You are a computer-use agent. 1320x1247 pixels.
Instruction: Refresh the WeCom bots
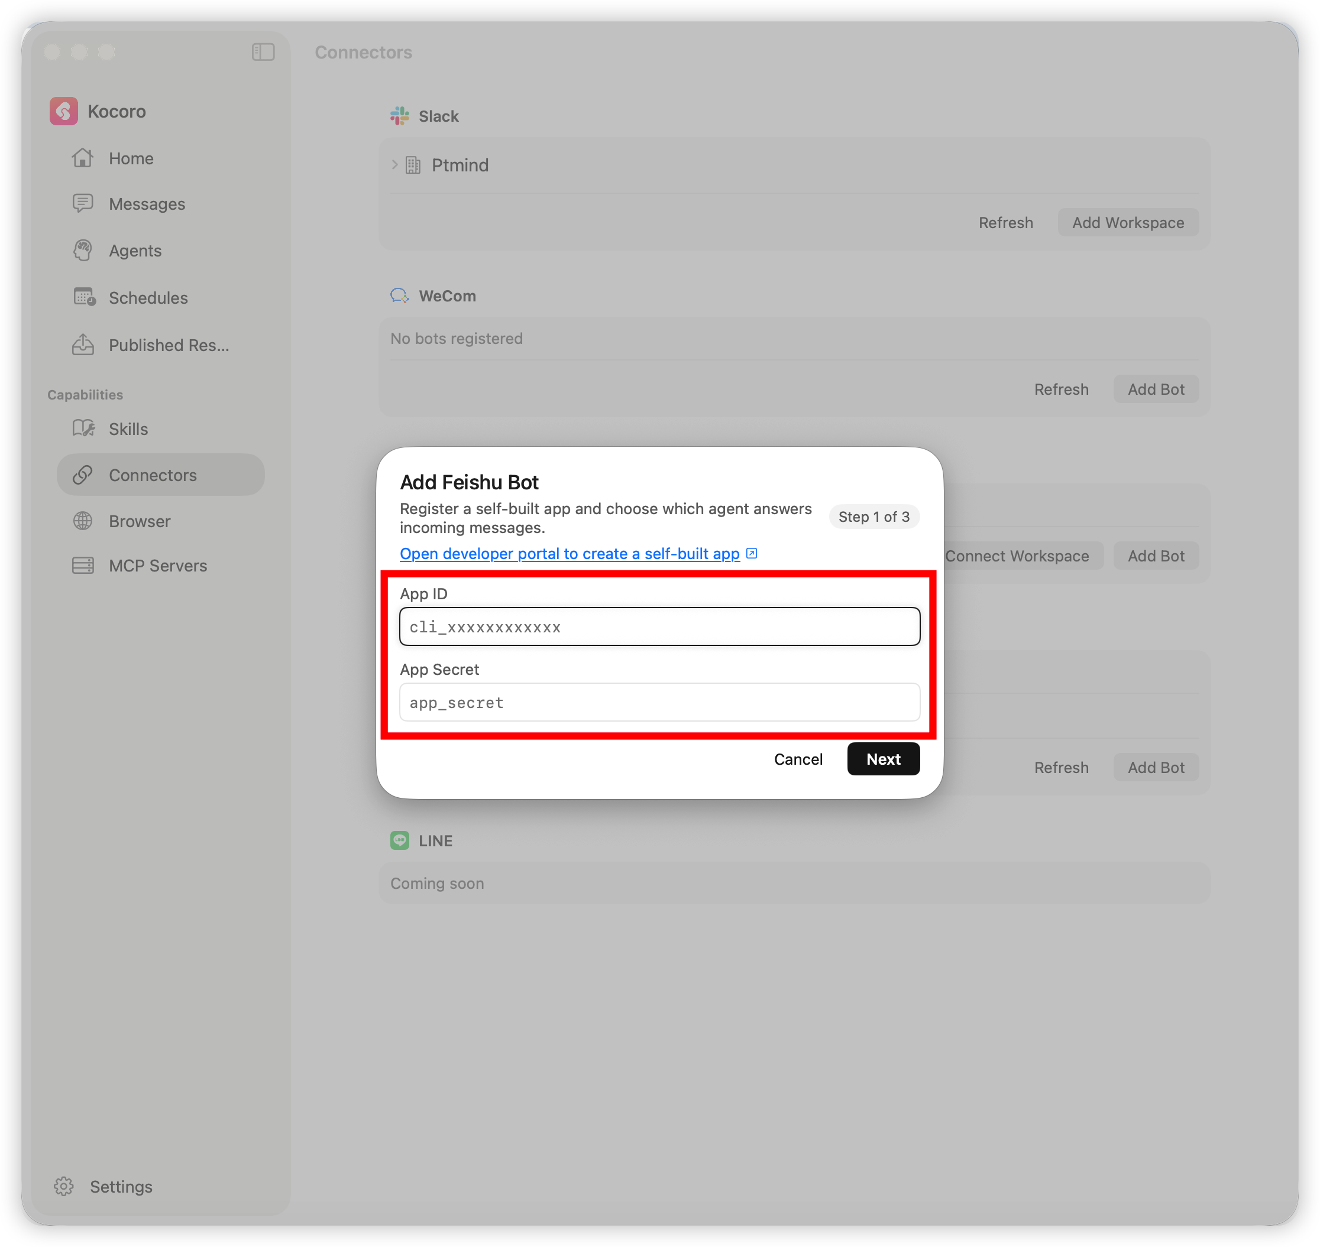click(1061, 389)
